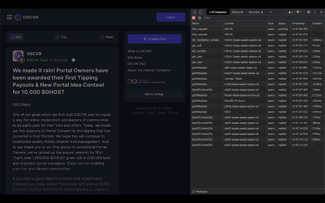Open the Site Rules link
325x203 pixels.
coord(135,57)
